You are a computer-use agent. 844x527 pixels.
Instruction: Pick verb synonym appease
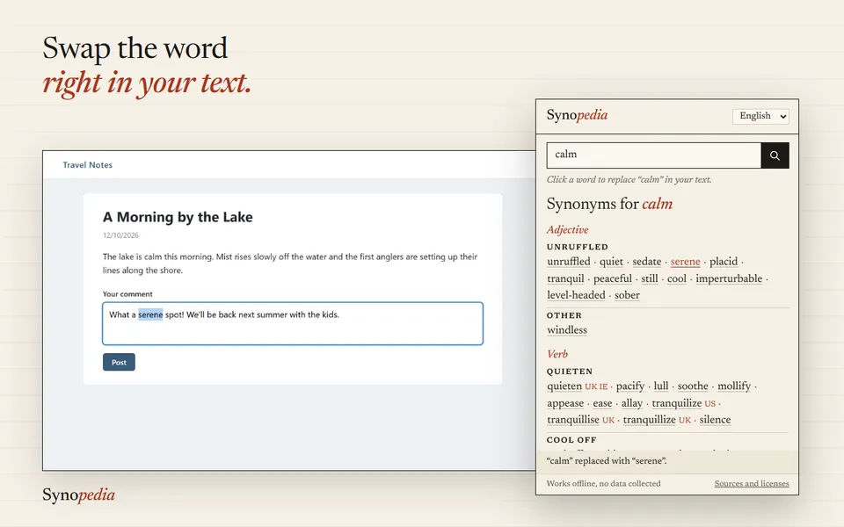[x=565, y=403]
